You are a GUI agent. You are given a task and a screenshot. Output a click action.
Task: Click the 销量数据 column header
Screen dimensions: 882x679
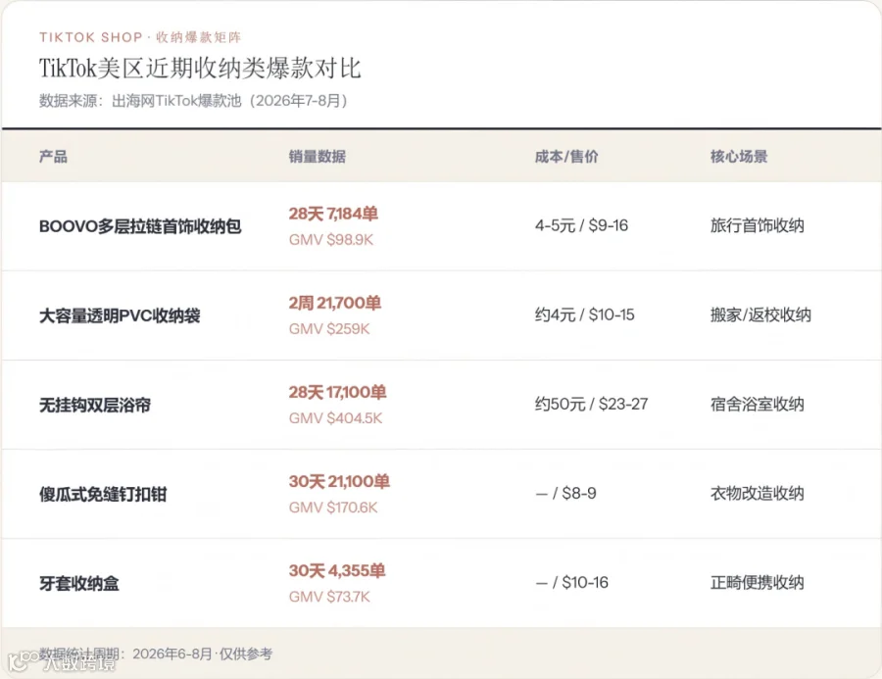(x=318, y=157)
